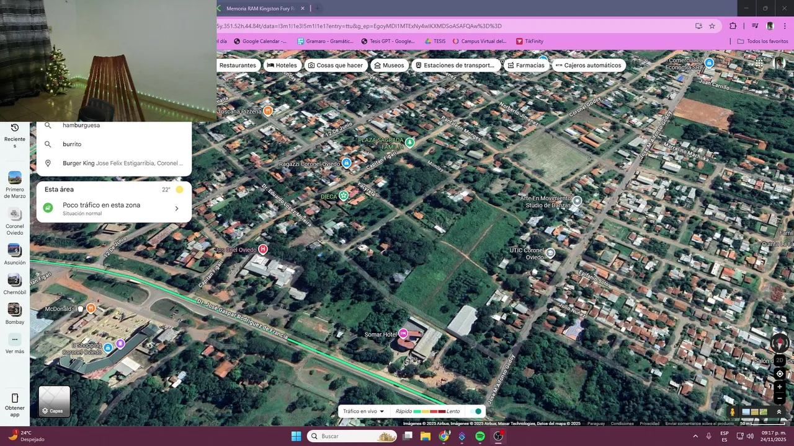Click the McDonald's map marker
The height and width of the screenshot is (446, 794).
coord(91,308)
